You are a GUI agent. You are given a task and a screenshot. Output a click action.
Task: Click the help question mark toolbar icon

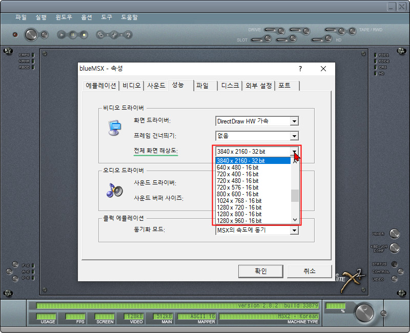point(128,34)
